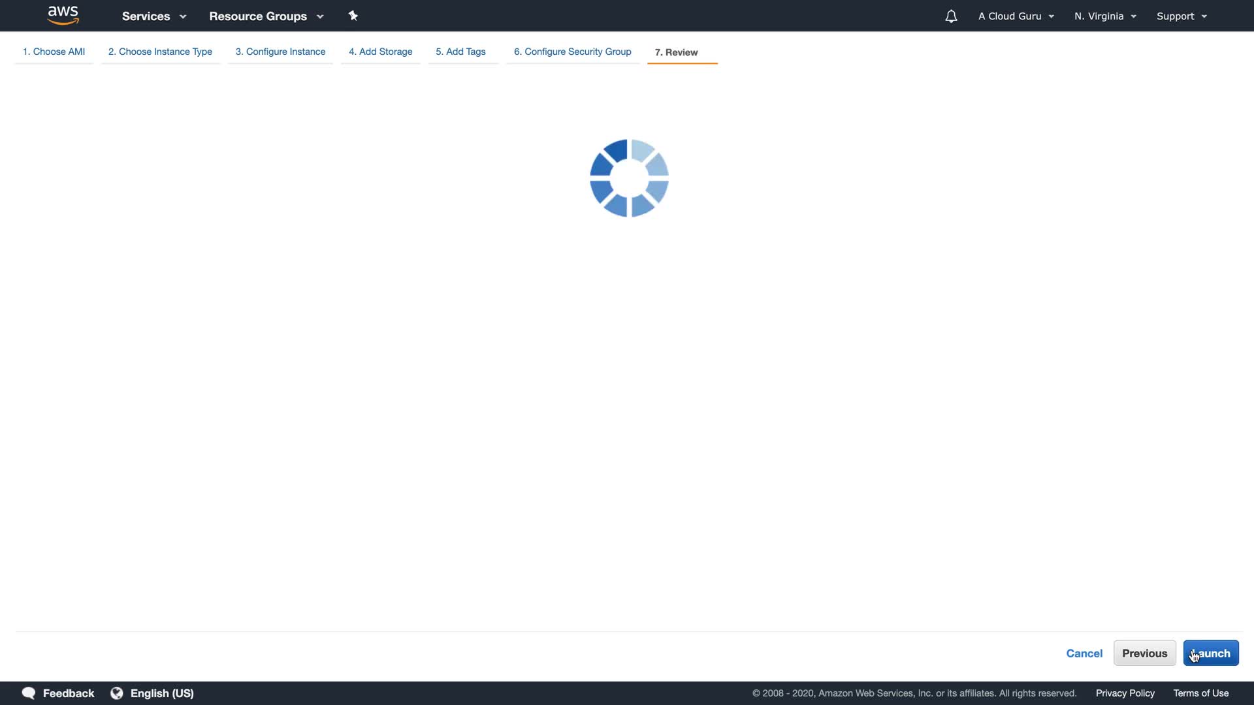Expand the A Cloud Guru account menu
This screenshot has width=1254, height=705.
(1016, 16)
